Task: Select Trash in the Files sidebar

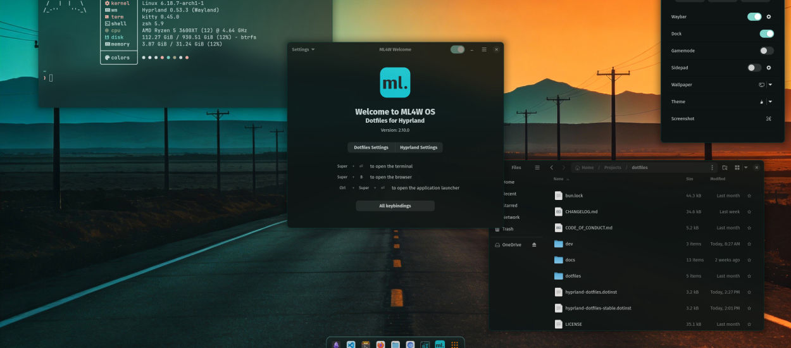Action: [x=508, y=229]
